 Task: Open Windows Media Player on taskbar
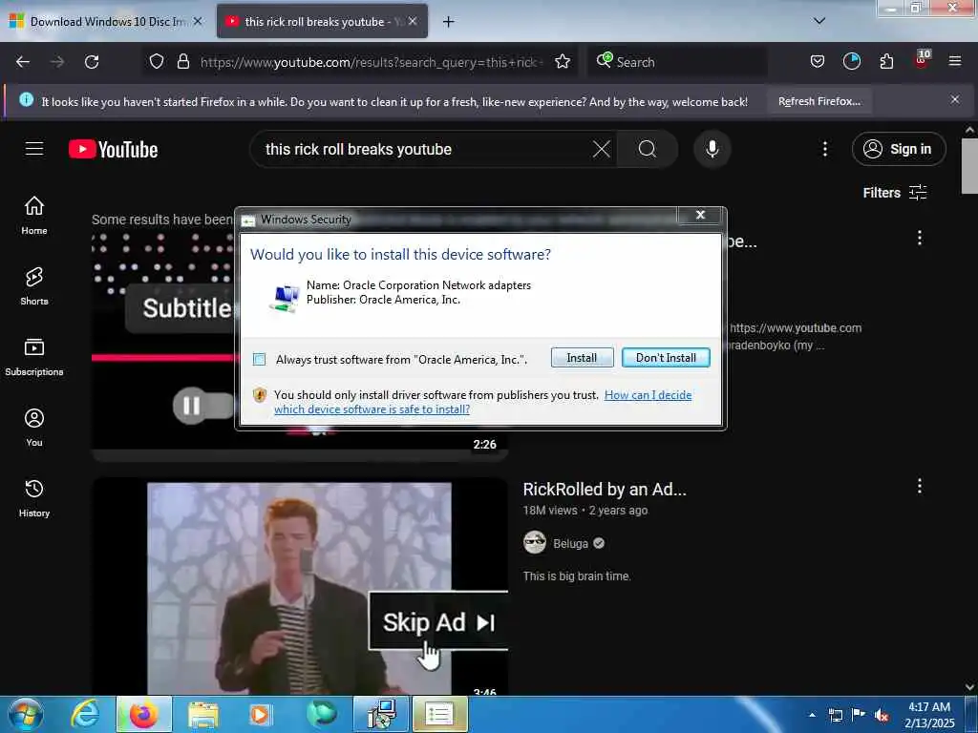260,715
